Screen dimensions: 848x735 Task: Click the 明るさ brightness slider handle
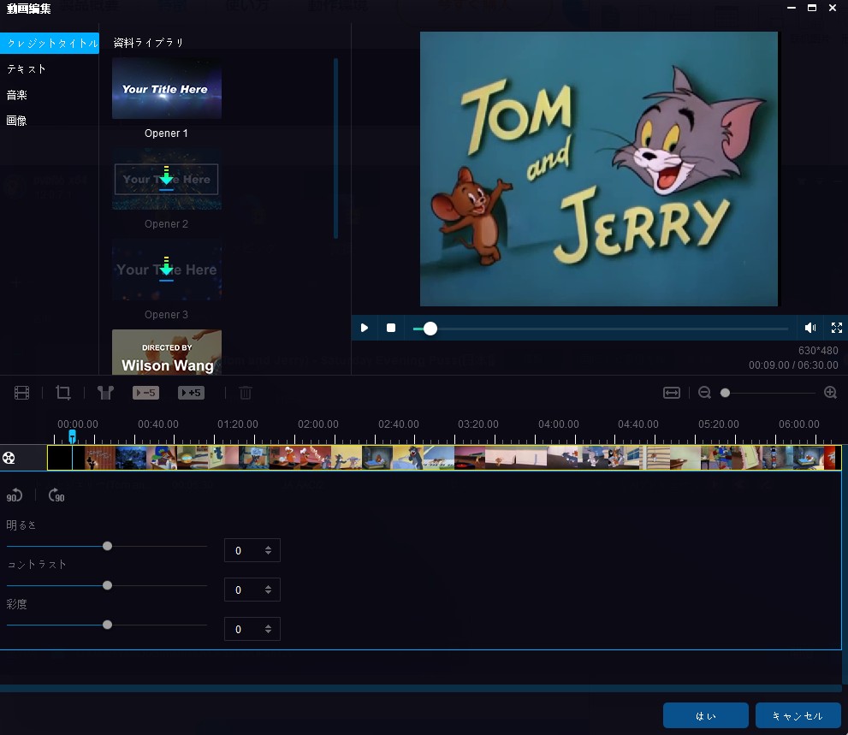coord(108,546)
